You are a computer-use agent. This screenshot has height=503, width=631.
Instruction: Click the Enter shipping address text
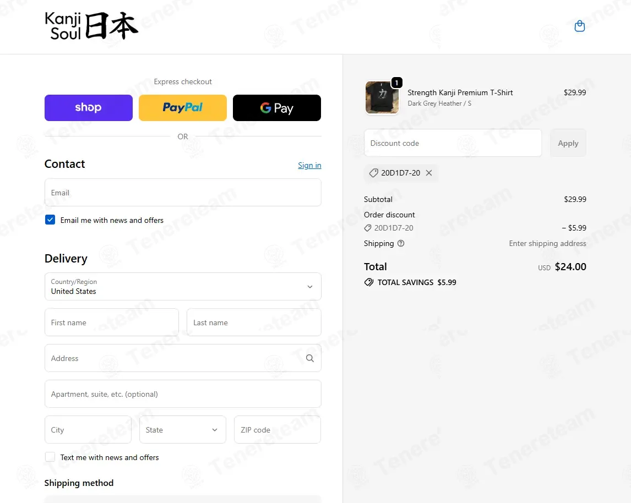tap(547, 243)
